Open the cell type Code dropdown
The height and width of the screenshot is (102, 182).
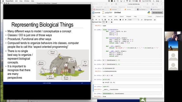point(133,20)
